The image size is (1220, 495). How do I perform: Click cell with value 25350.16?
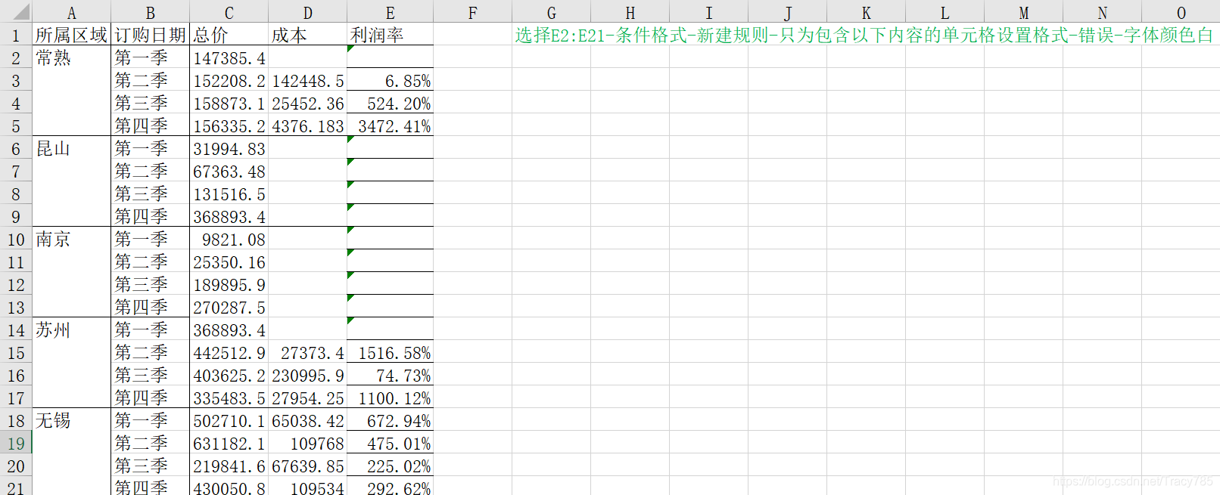pyautogui.click(x=229, y=261)
